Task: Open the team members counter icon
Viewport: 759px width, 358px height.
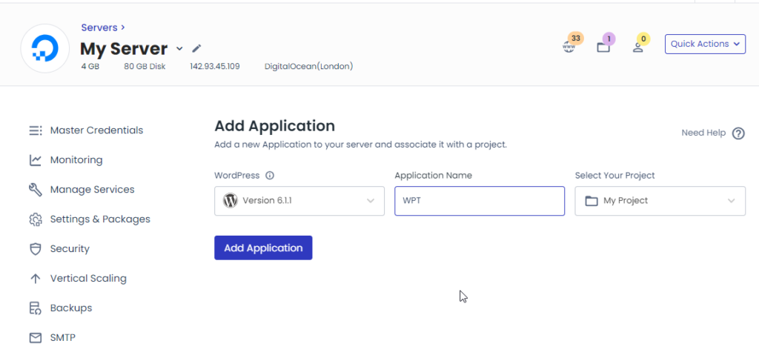Action: coord(638,47)
